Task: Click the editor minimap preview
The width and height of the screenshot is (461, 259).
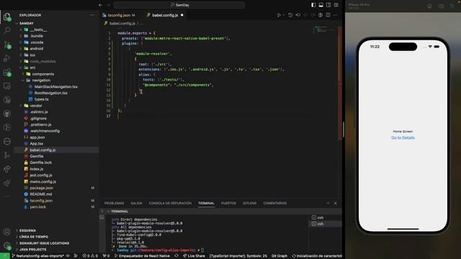Action: [324, 29]
